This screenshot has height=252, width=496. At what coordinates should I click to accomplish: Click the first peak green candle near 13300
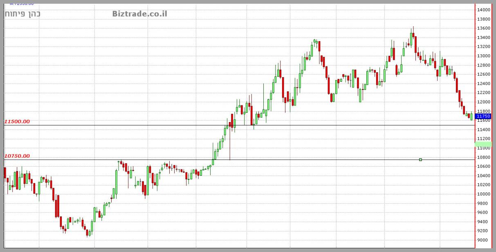pos(314,41)
